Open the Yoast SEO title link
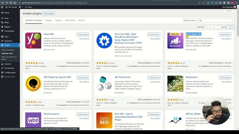This screenshot has height=134, width=239. point(49,34)
